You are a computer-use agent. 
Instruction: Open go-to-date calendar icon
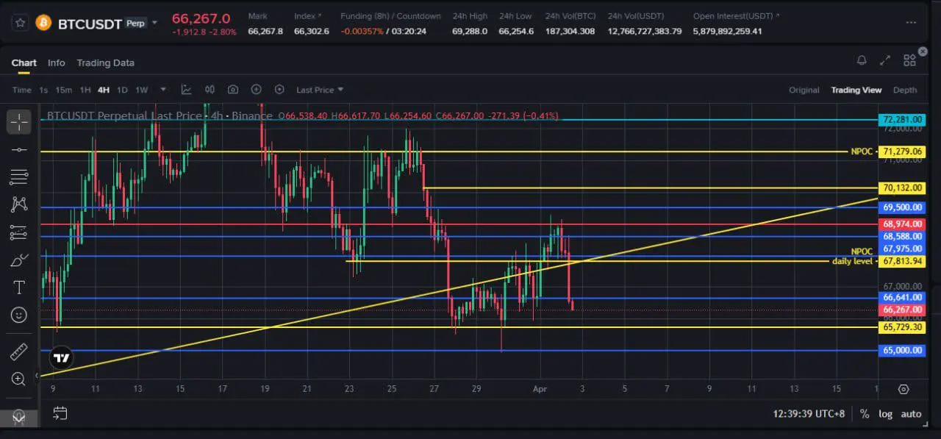click(x=60, y=413)
